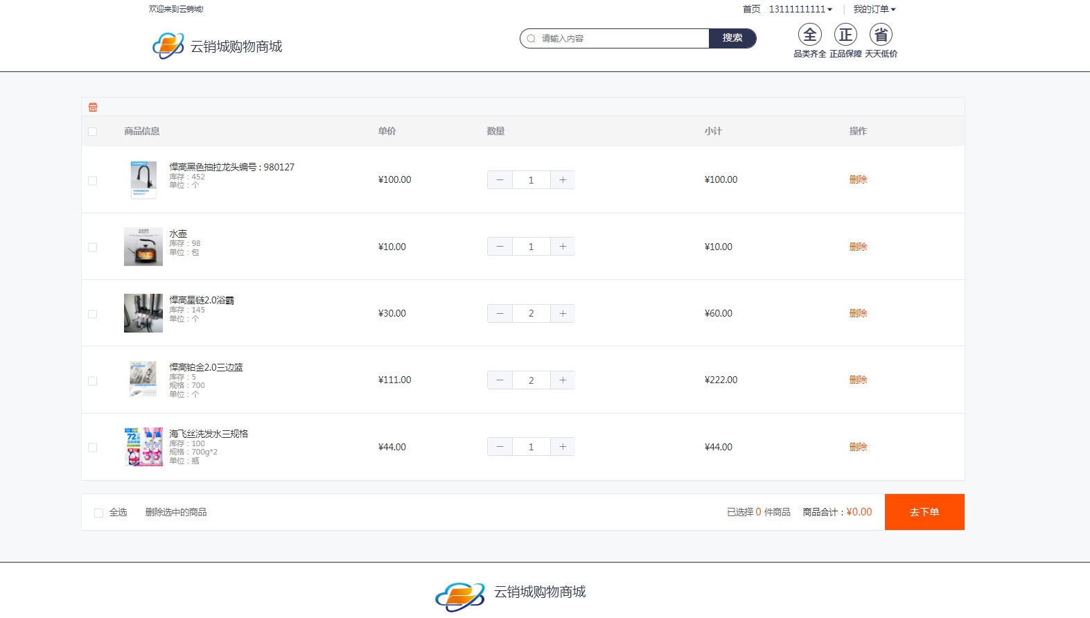Click the orange shop icon above the cart table
The width and height of the screenshot is (1090, 618).
coord(93,107)
